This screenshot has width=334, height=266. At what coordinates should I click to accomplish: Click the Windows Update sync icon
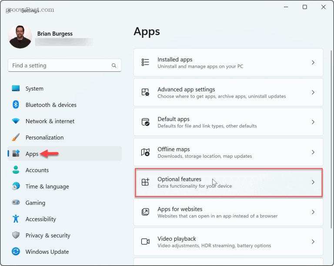coord(16,252)
